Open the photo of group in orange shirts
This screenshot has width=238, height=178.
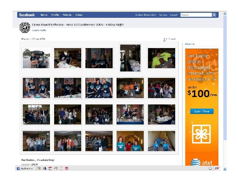pyautogui.click(x=130, y=88)
